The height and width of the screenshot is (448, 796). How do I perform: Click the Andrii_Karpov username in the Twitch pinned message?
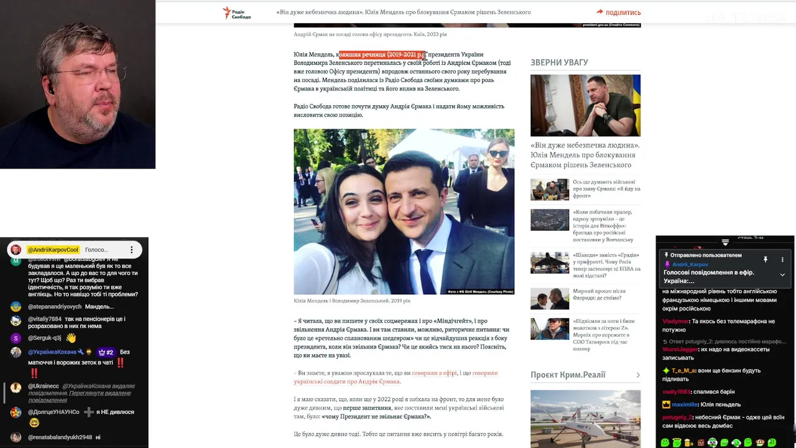coord(690,264)
